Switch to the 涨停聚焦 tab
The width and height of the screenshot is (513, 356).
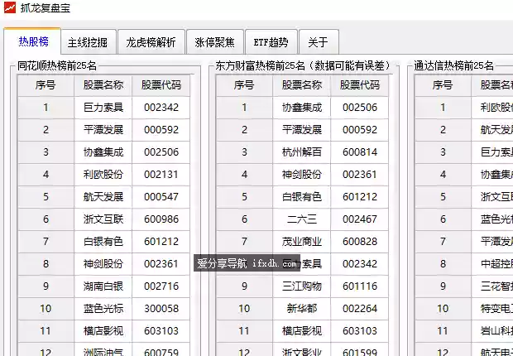215,42
